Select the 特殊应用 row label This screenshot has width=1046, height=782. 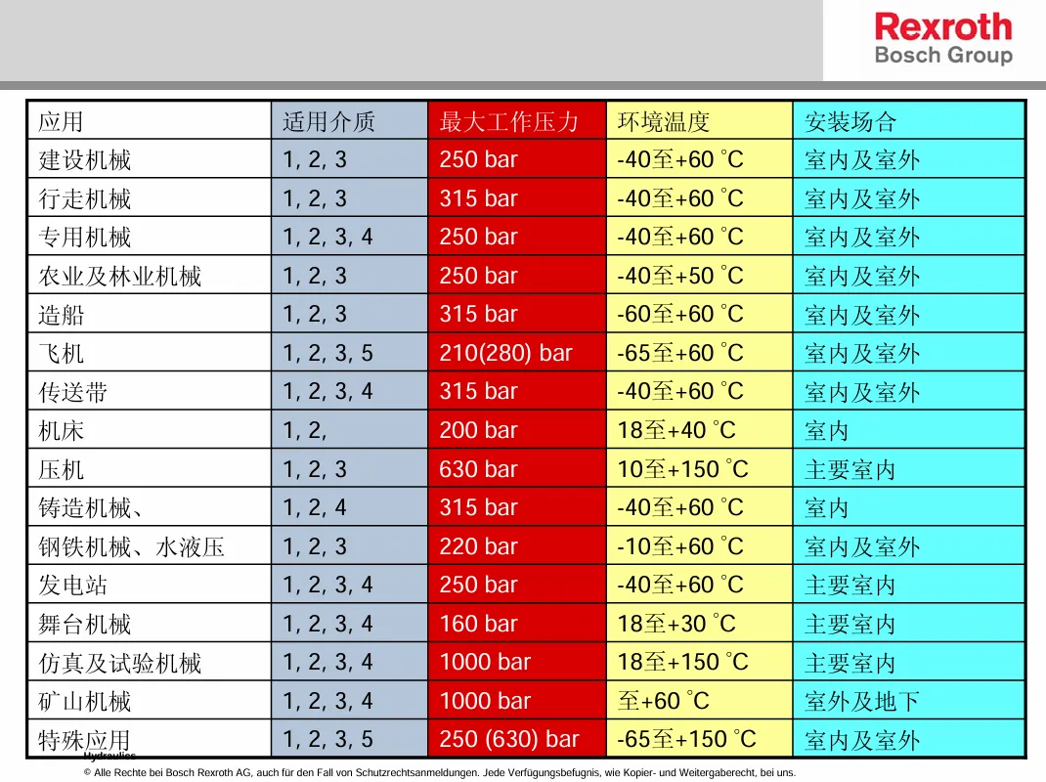[85, 740]
